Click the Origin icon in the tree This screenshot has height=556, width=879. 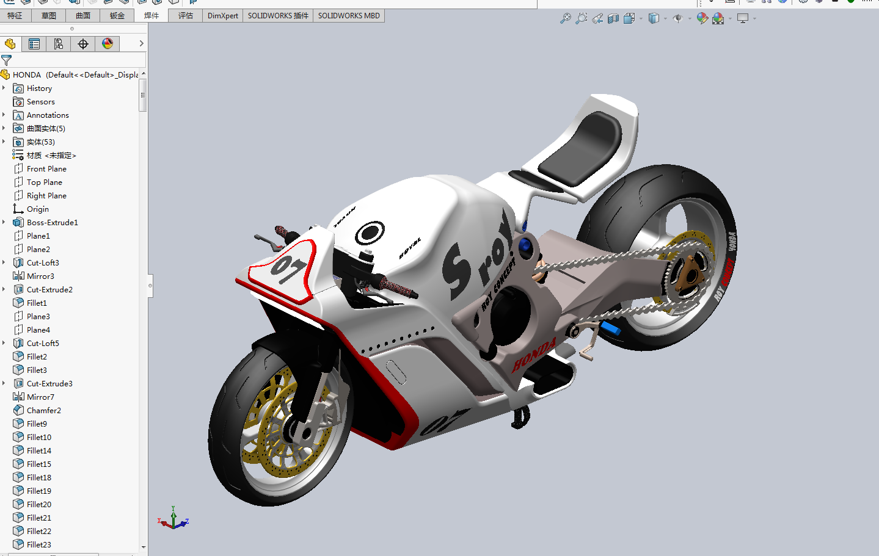[18, 209]
